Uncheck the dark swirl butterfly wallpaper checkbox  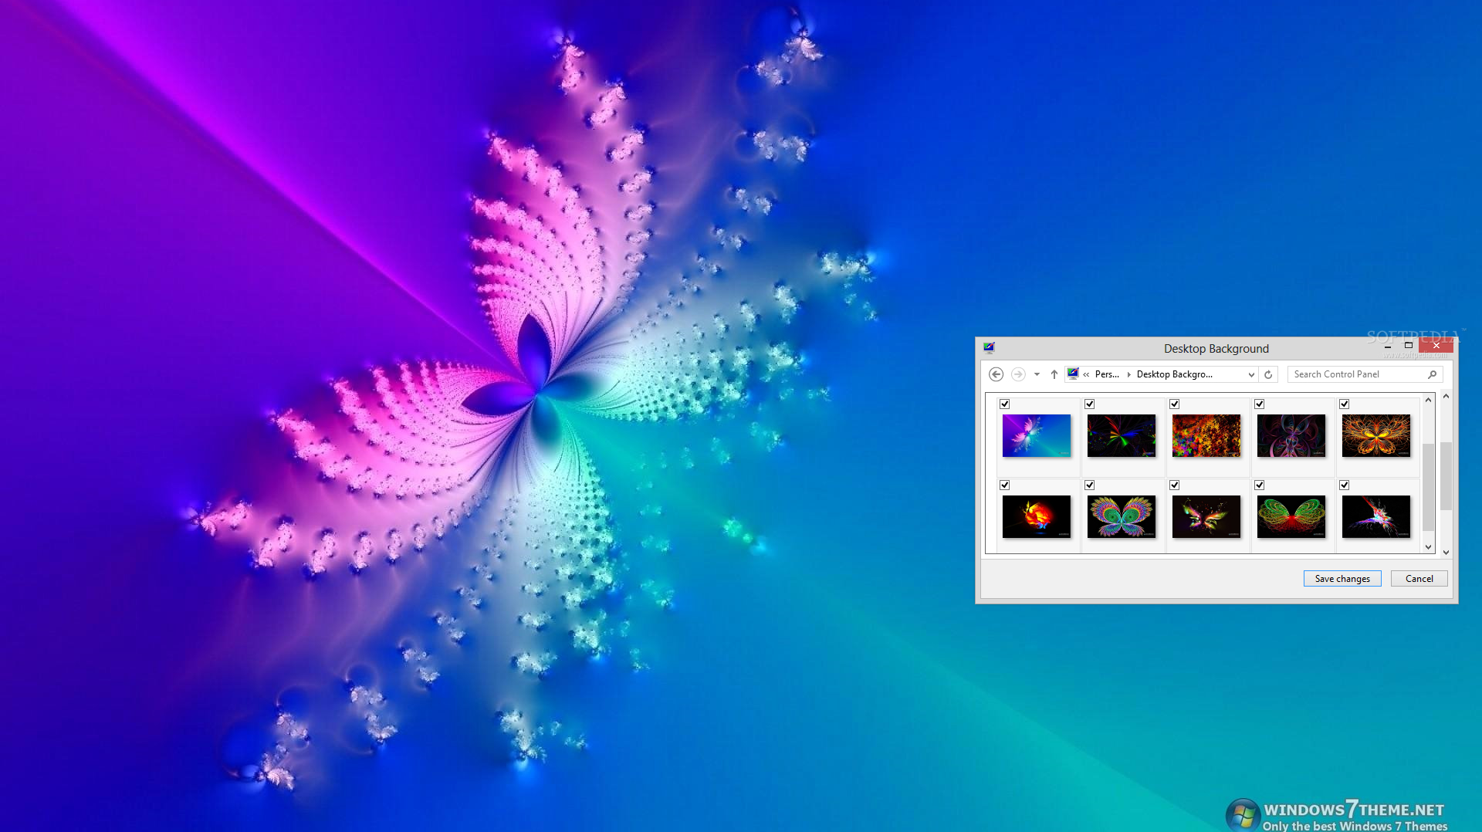[x=1260, y=404]
